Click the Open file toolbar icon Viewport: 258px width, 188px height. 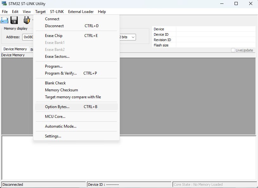click(x=4, y=20)
